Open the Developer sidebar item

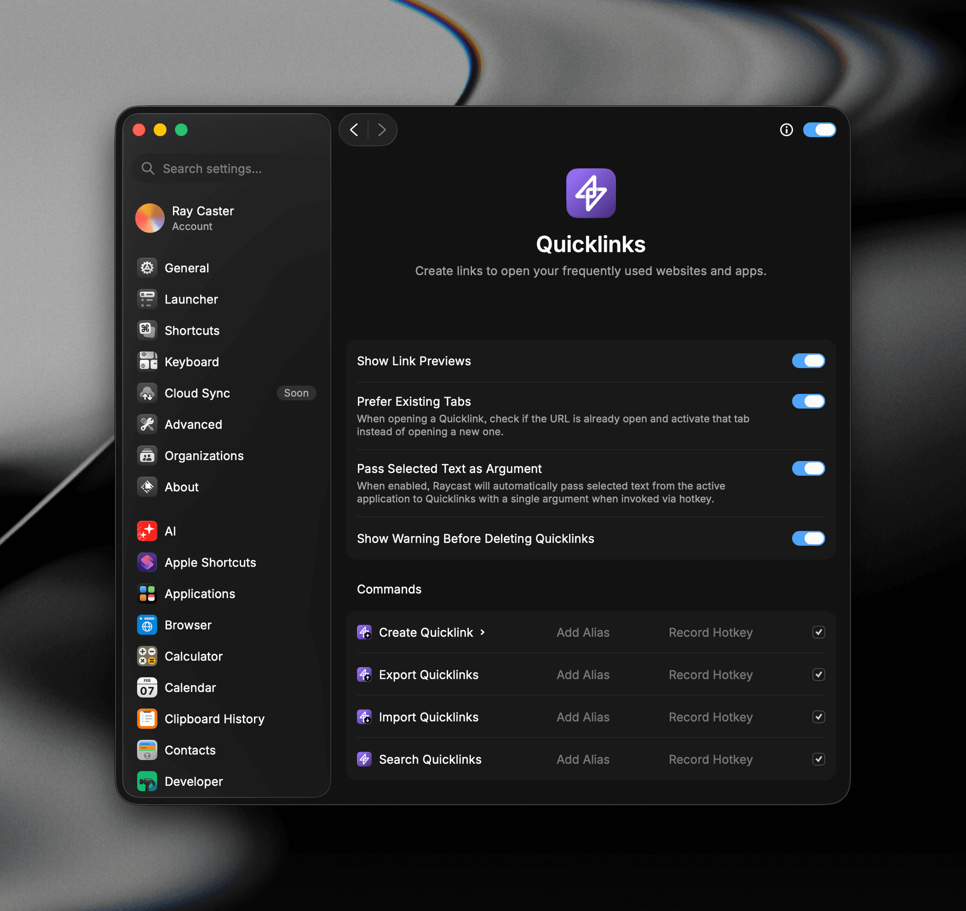click(226, 781)
